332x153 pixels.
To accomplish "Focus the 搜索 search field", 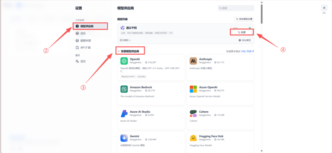I will pos(236,8).
